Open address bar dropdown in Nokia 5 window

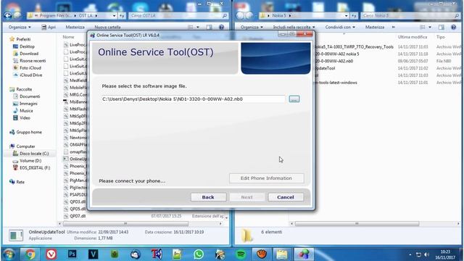pos(347,15)
